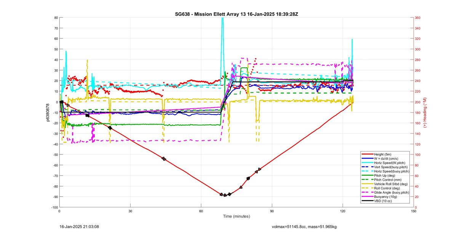Click the "(+) Heading (°M)" right axis label
Viewport: 457px width, 233px height.
425,112
